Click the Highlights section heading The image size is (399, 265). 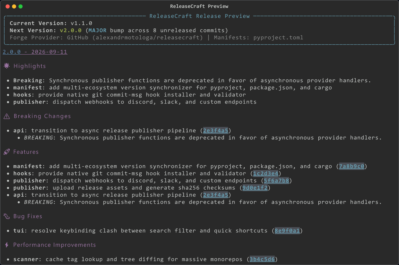click(x=30, y=66)
